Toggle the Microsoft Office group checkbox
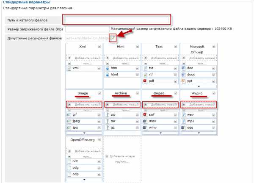 [214, 47]
